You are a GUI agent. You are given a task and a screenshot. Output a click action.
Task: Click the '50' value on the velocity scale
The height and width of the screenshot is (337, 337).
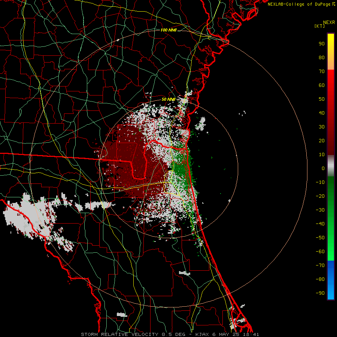pyautogui.click(x=322, y=99)
